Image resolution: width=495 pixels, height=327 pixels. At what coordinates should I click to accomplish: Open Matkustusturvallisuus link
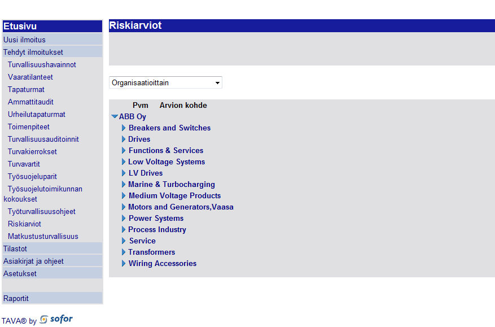[43, 236]
